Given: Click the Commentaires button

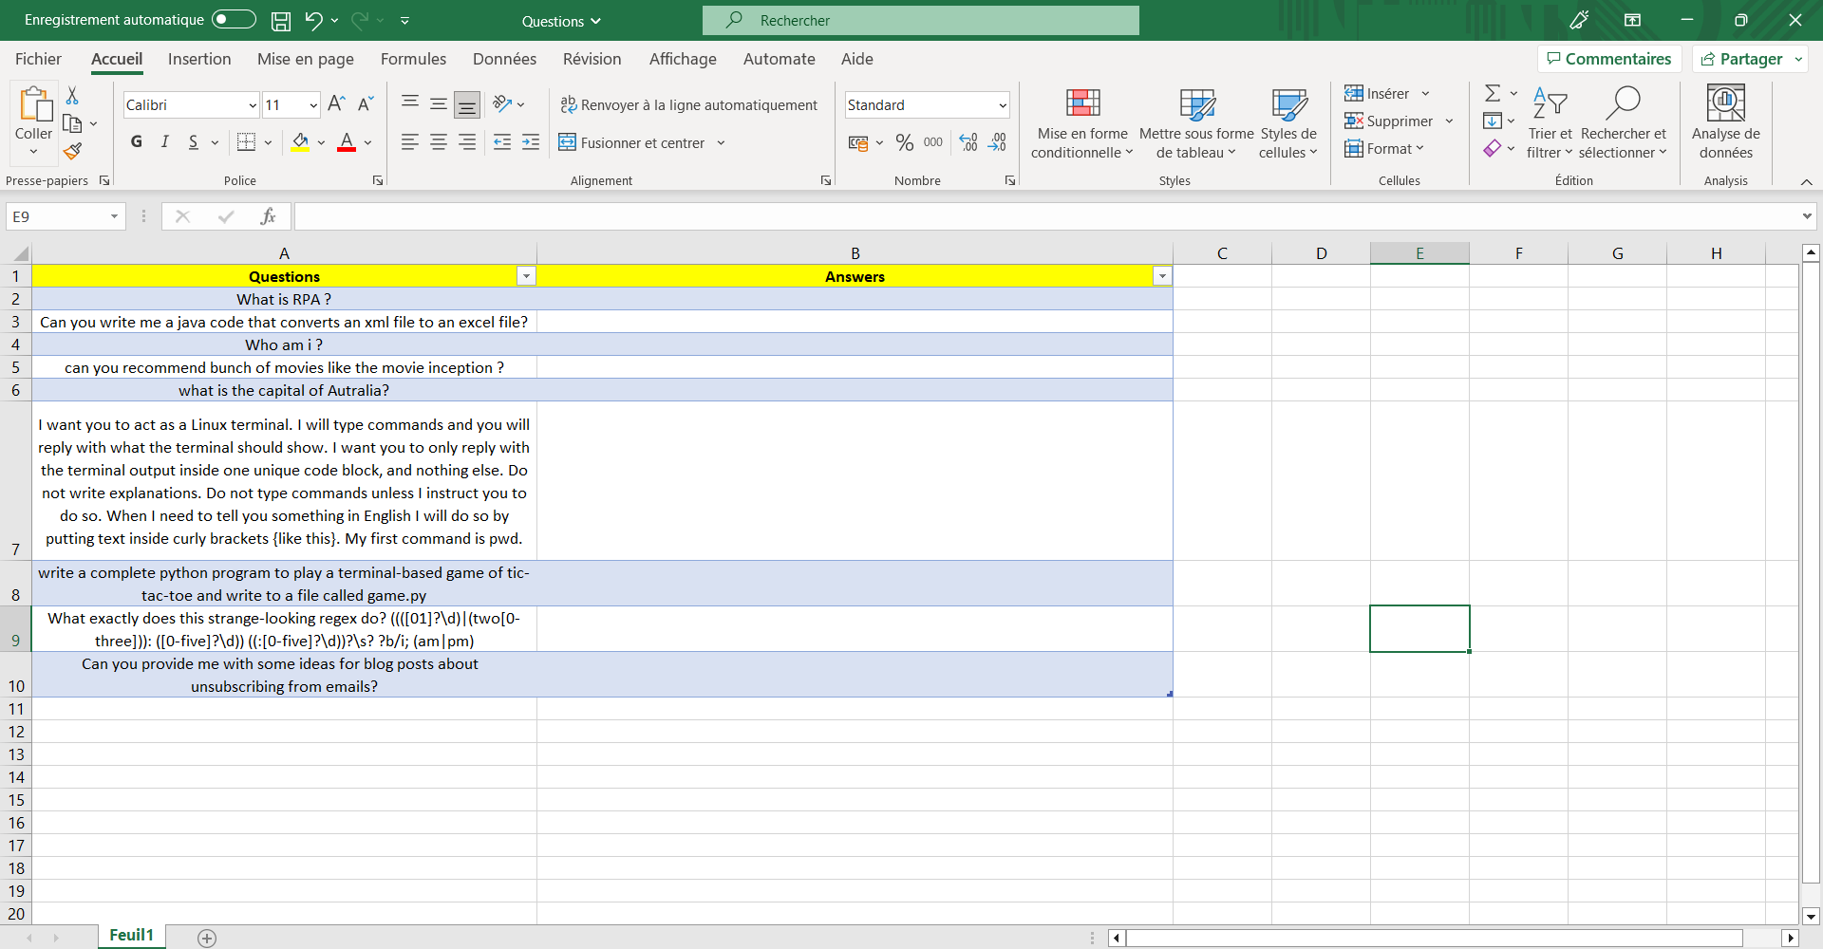Looking at the screenshot, I should pyautogui.click(x=1609, y=59).
